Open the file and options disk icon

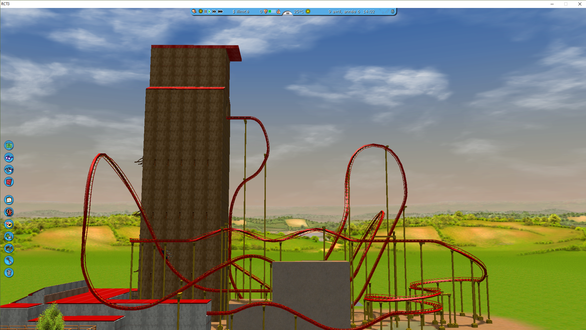coord(9,170)
